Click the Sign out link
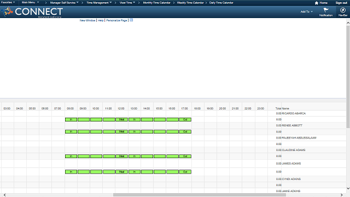The image size is (350, 197). (x=341, y=3)
